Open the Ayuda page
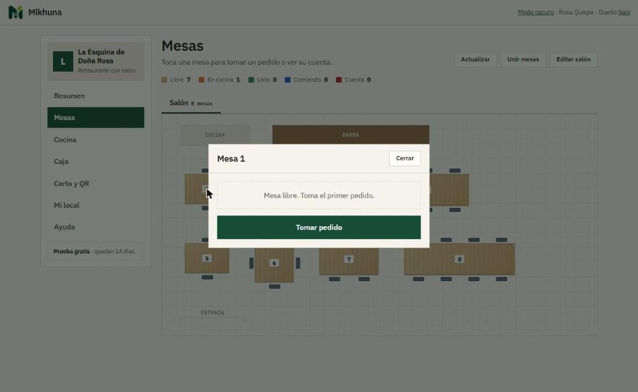638x392 pixels. 96,227
